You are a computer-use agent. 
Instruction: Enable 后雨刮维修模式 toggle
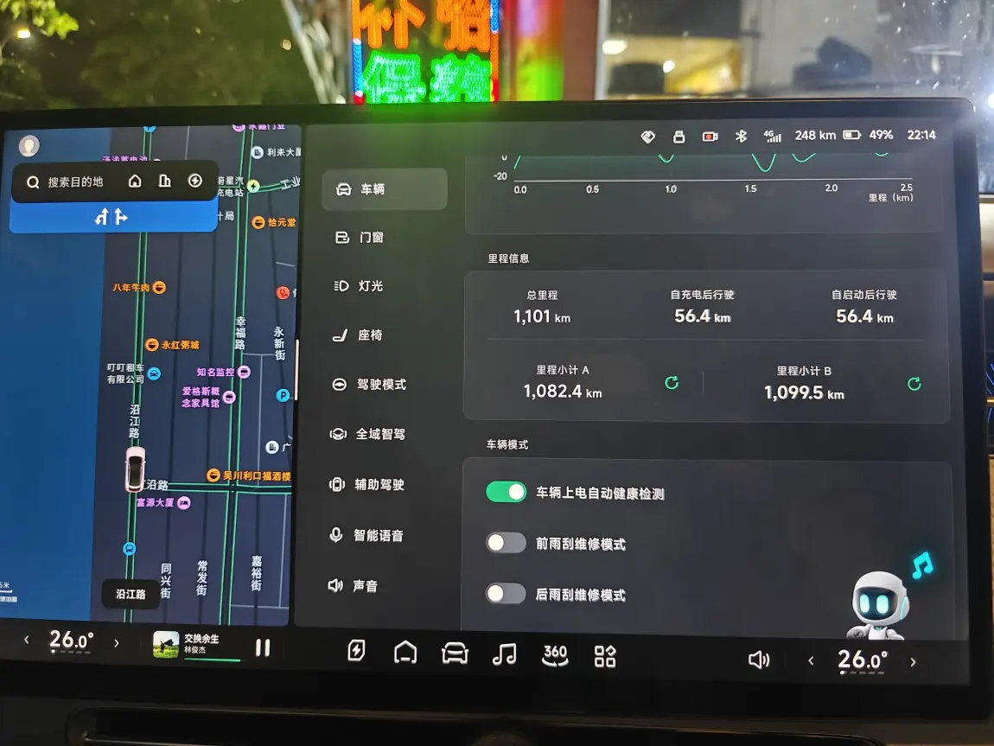506,594
